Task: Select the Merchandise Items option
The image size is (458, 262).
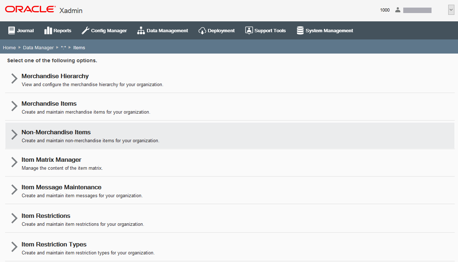Action: (x=49, y=103)
